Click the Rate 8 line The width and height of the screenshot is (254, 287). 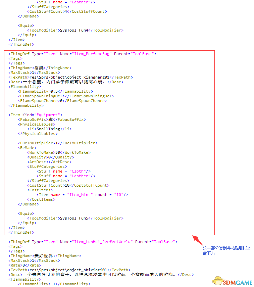(x=25, y=266)
